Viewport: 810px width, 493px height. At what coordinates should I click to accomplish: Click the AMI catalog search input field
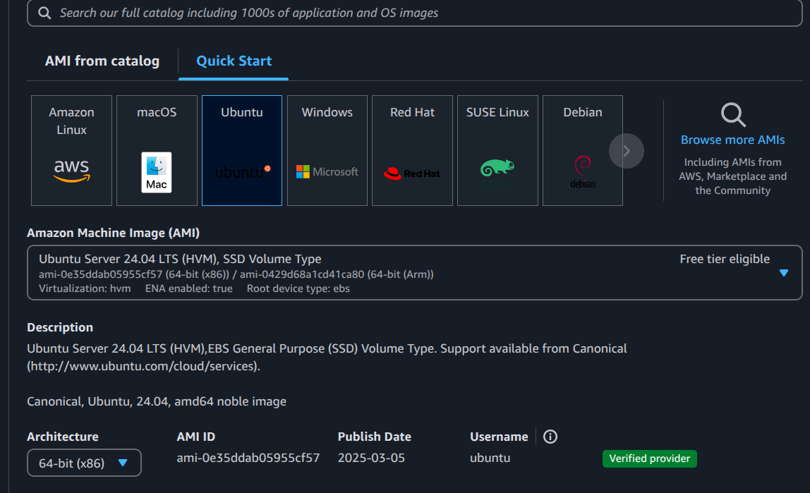pyautogui.click(x=414, y=13)
